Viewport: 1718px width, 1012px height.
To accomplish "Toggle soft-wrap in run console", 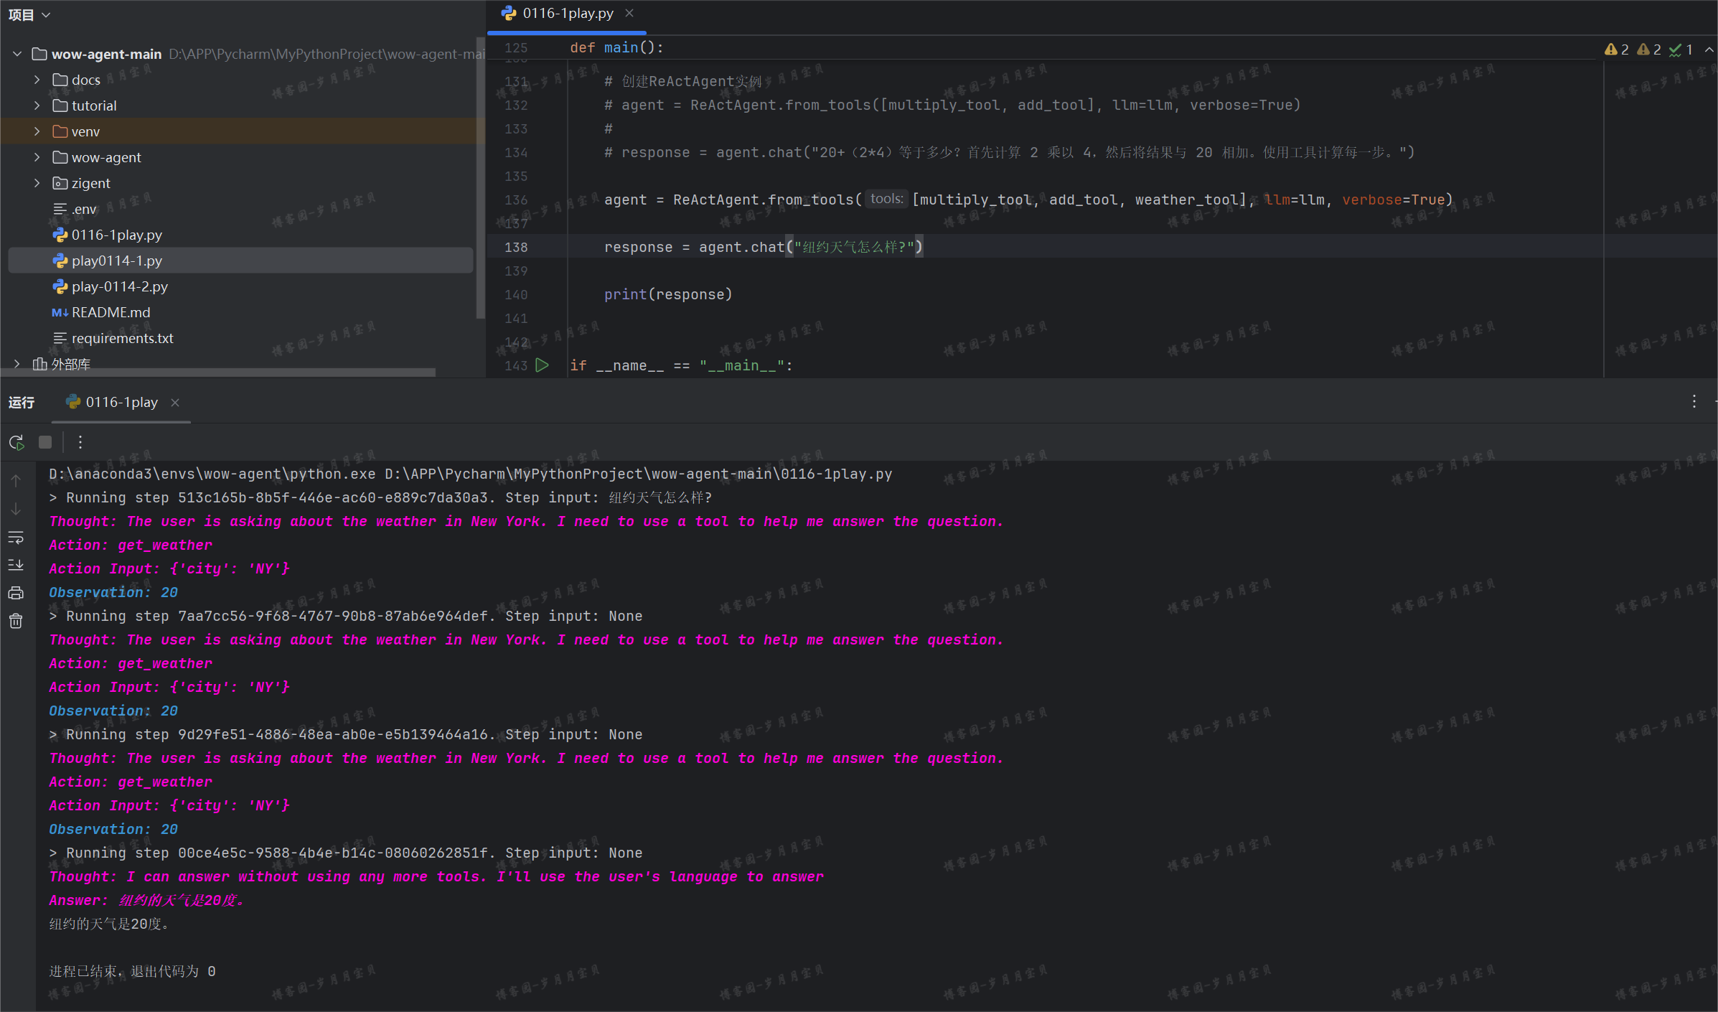I will 16,538.
